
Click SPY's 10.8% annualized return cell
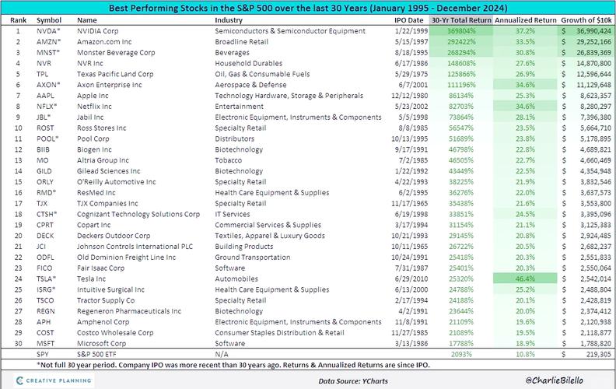pyautogui.click(x=525, y=355)
